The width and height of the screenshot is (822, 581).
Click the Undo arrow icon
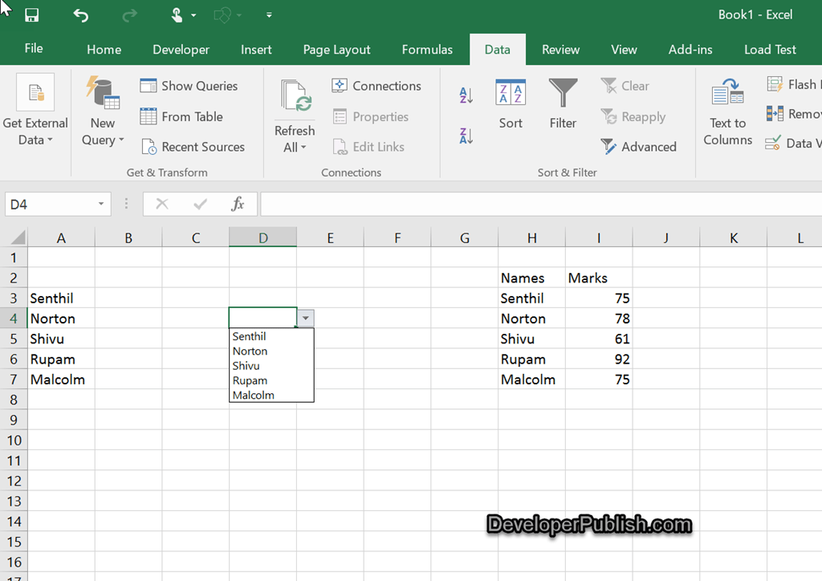tap(80, 15)
